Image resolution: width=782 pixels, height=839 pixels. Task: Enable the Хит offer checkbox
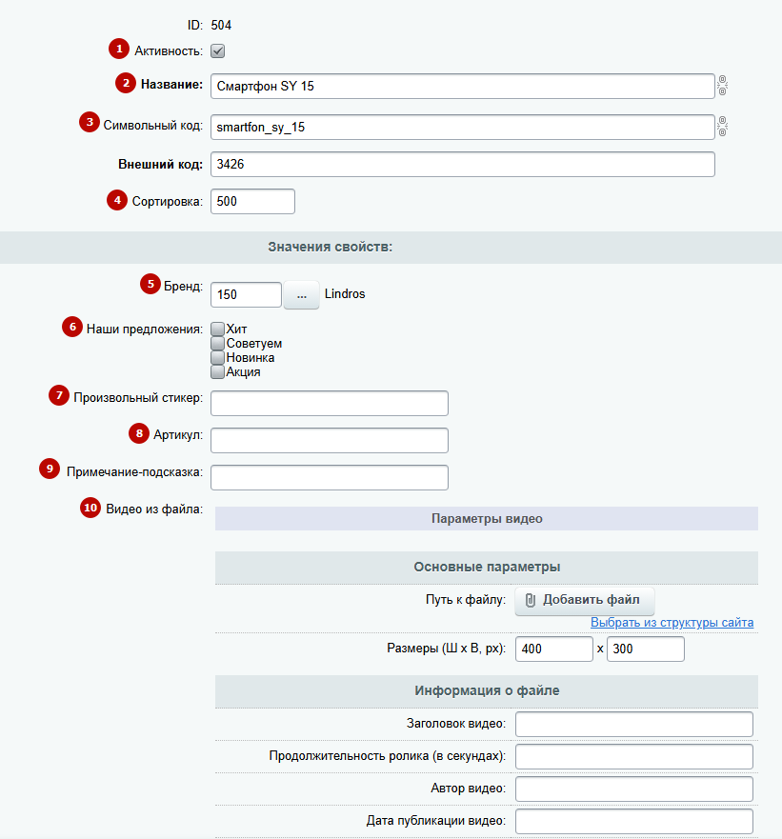click(217, 329)
